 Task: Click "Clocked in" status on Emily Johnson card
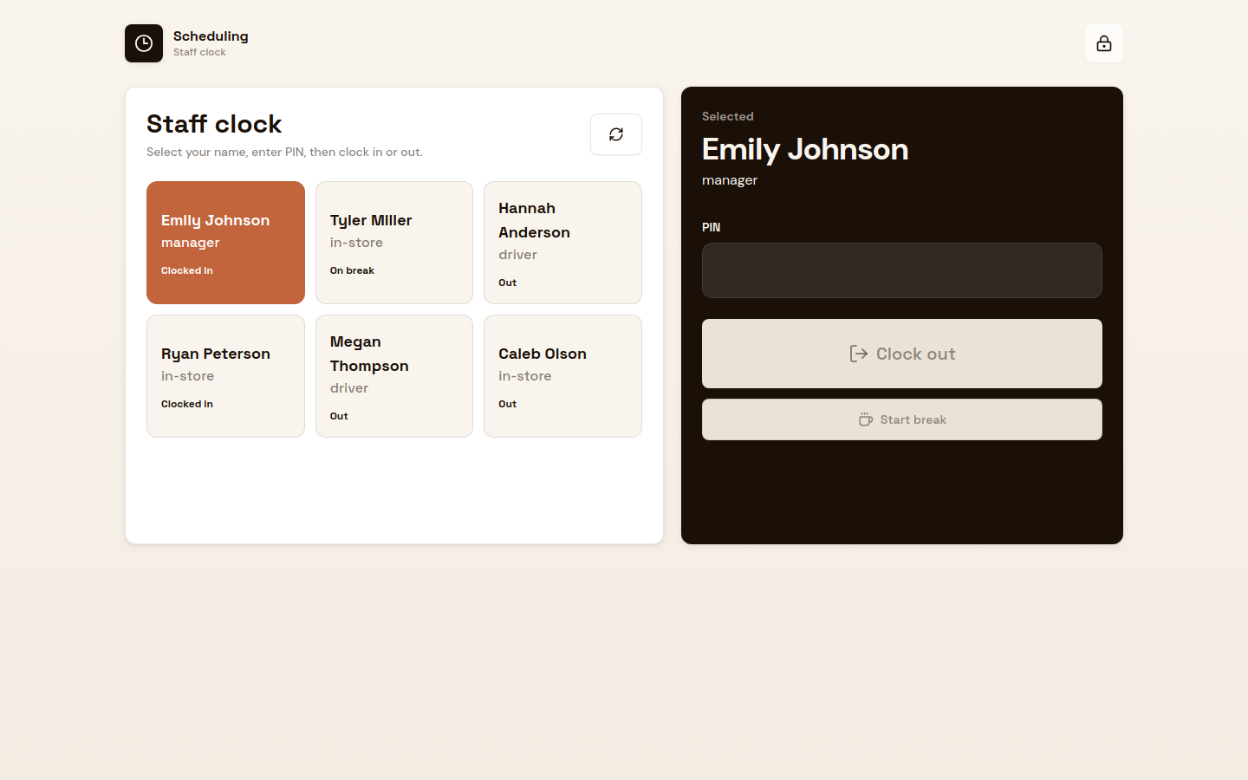coord(187,270)
